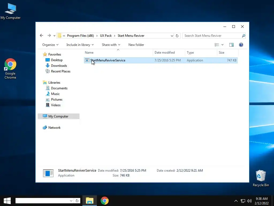Click the taskbar address input field
The height and width of the screenshot is (206, 274).
coord(43,201)
